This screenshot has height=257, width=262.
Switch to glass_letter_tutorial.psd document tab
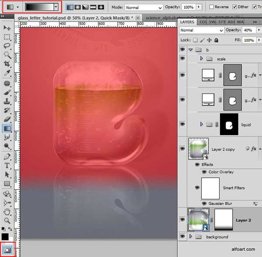coord(75,18)
